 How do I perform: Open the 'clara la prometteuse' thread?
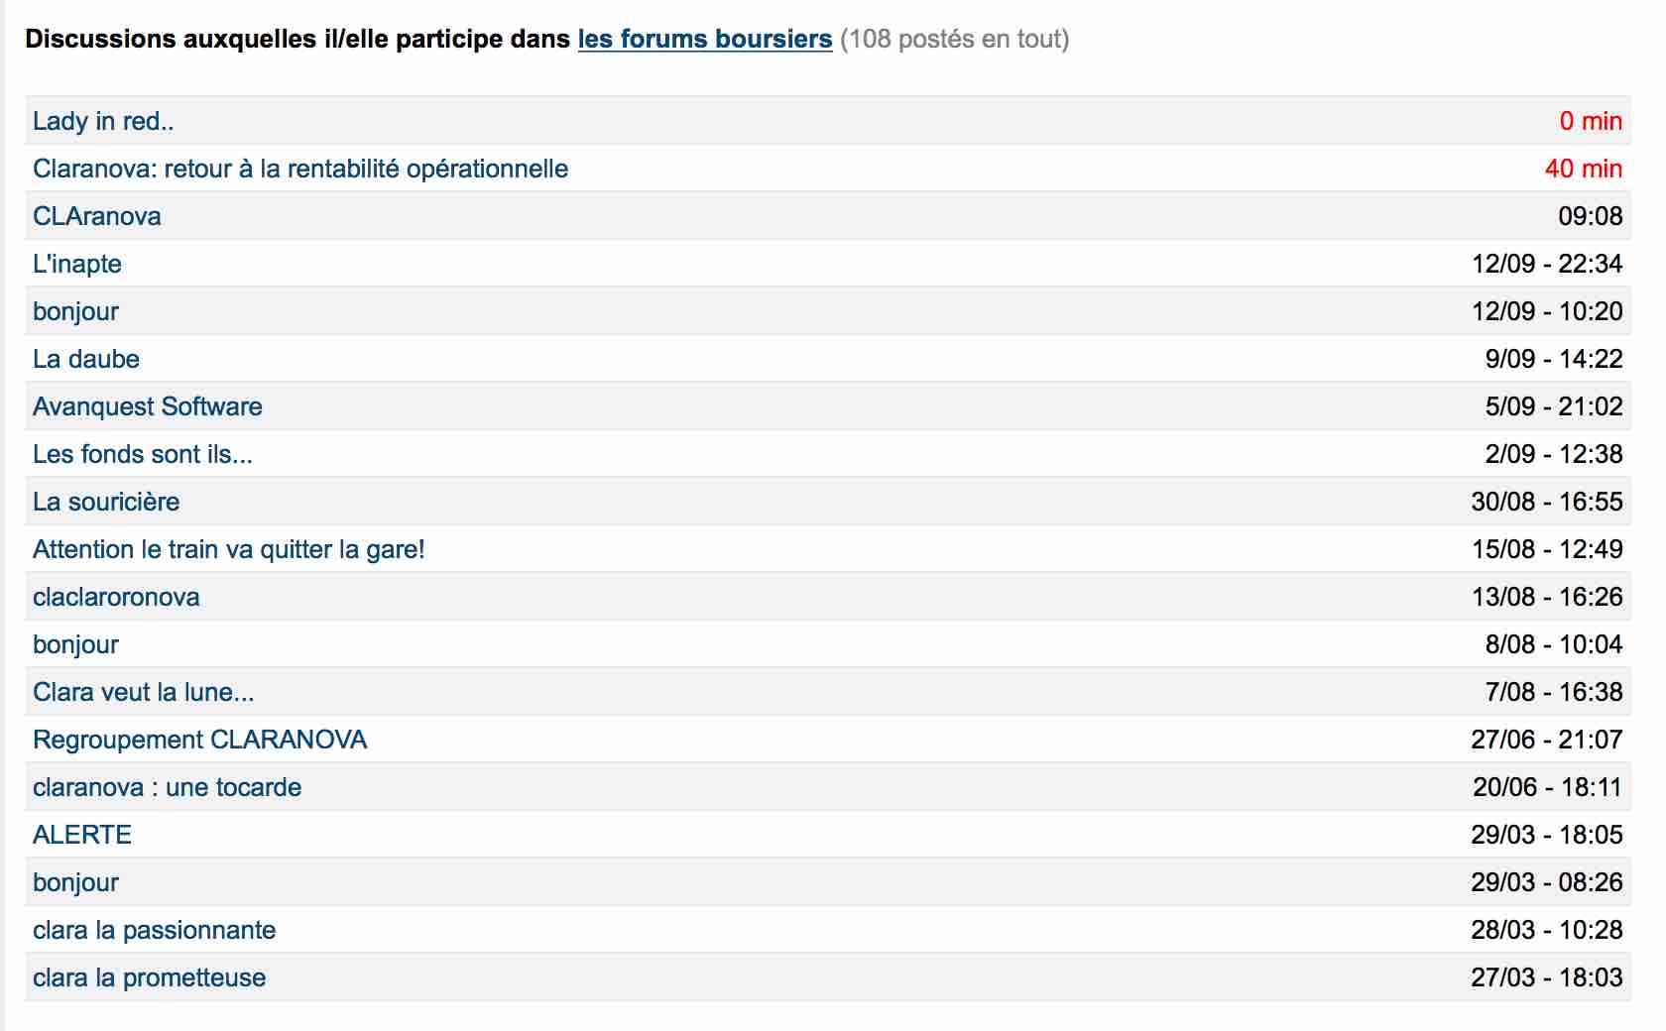point(150,977)
